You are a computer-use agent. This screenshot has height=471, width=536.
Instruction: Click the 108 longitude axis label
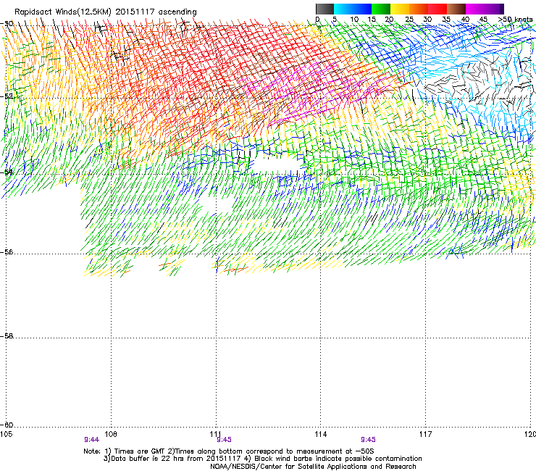(111, 434)
